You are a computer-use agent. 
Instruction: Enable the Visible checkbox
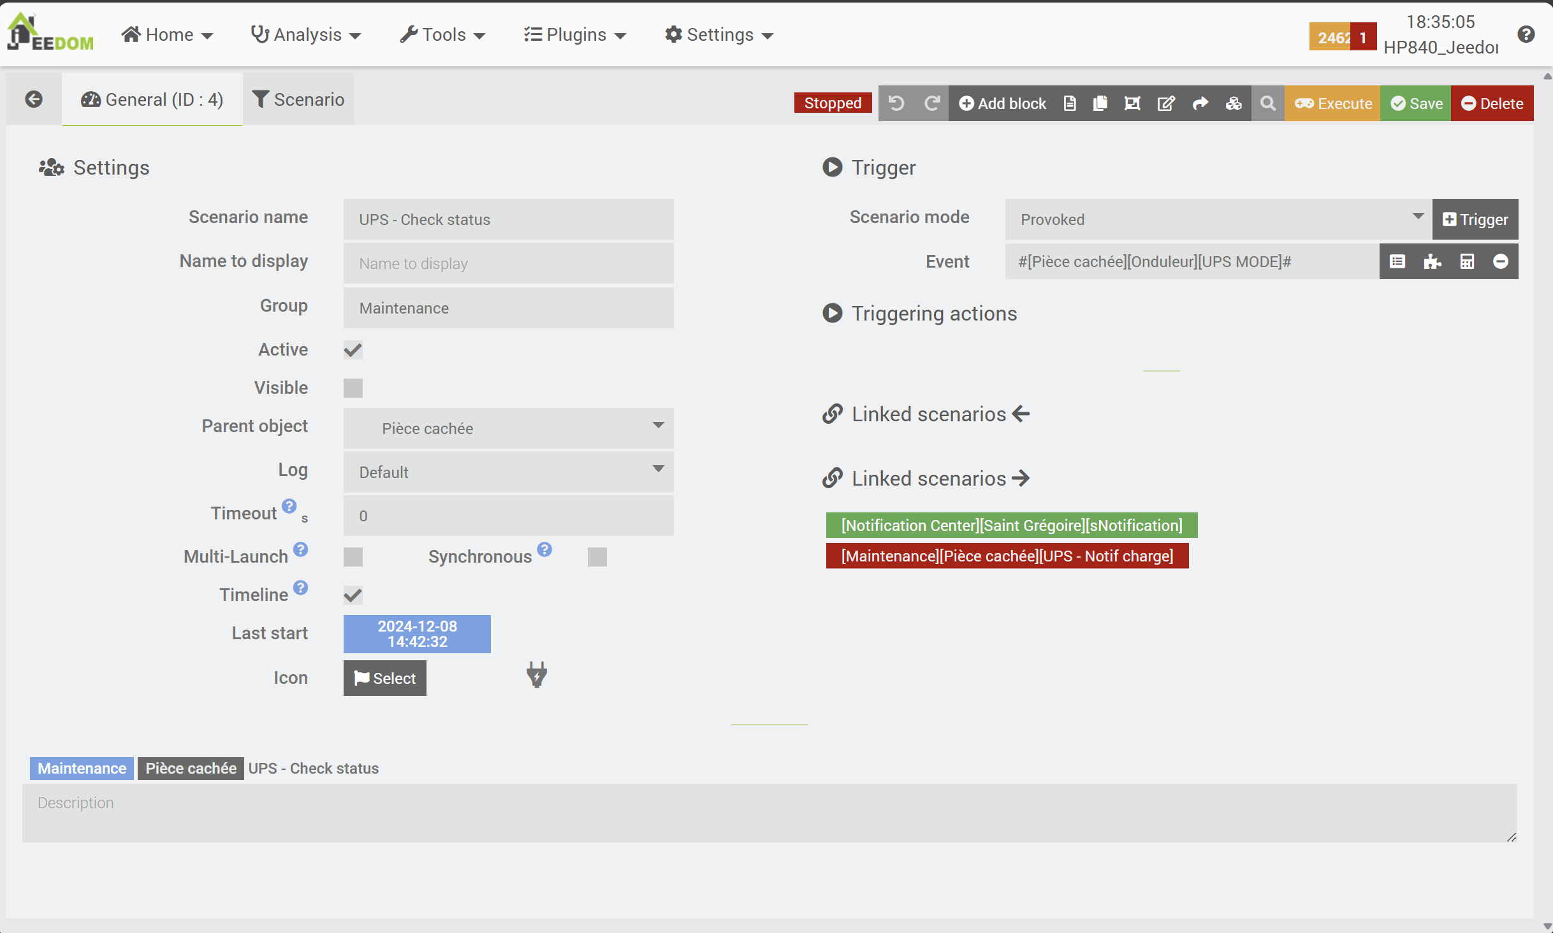click(353, 388)
